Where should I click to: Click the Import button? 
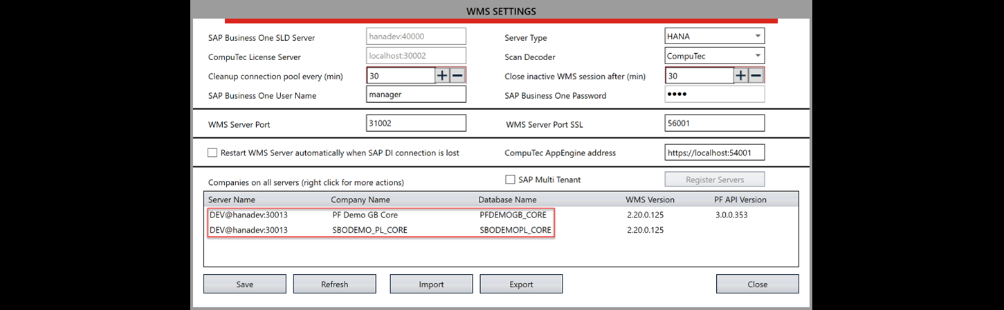pyautogui.click(x=432, y=284)
